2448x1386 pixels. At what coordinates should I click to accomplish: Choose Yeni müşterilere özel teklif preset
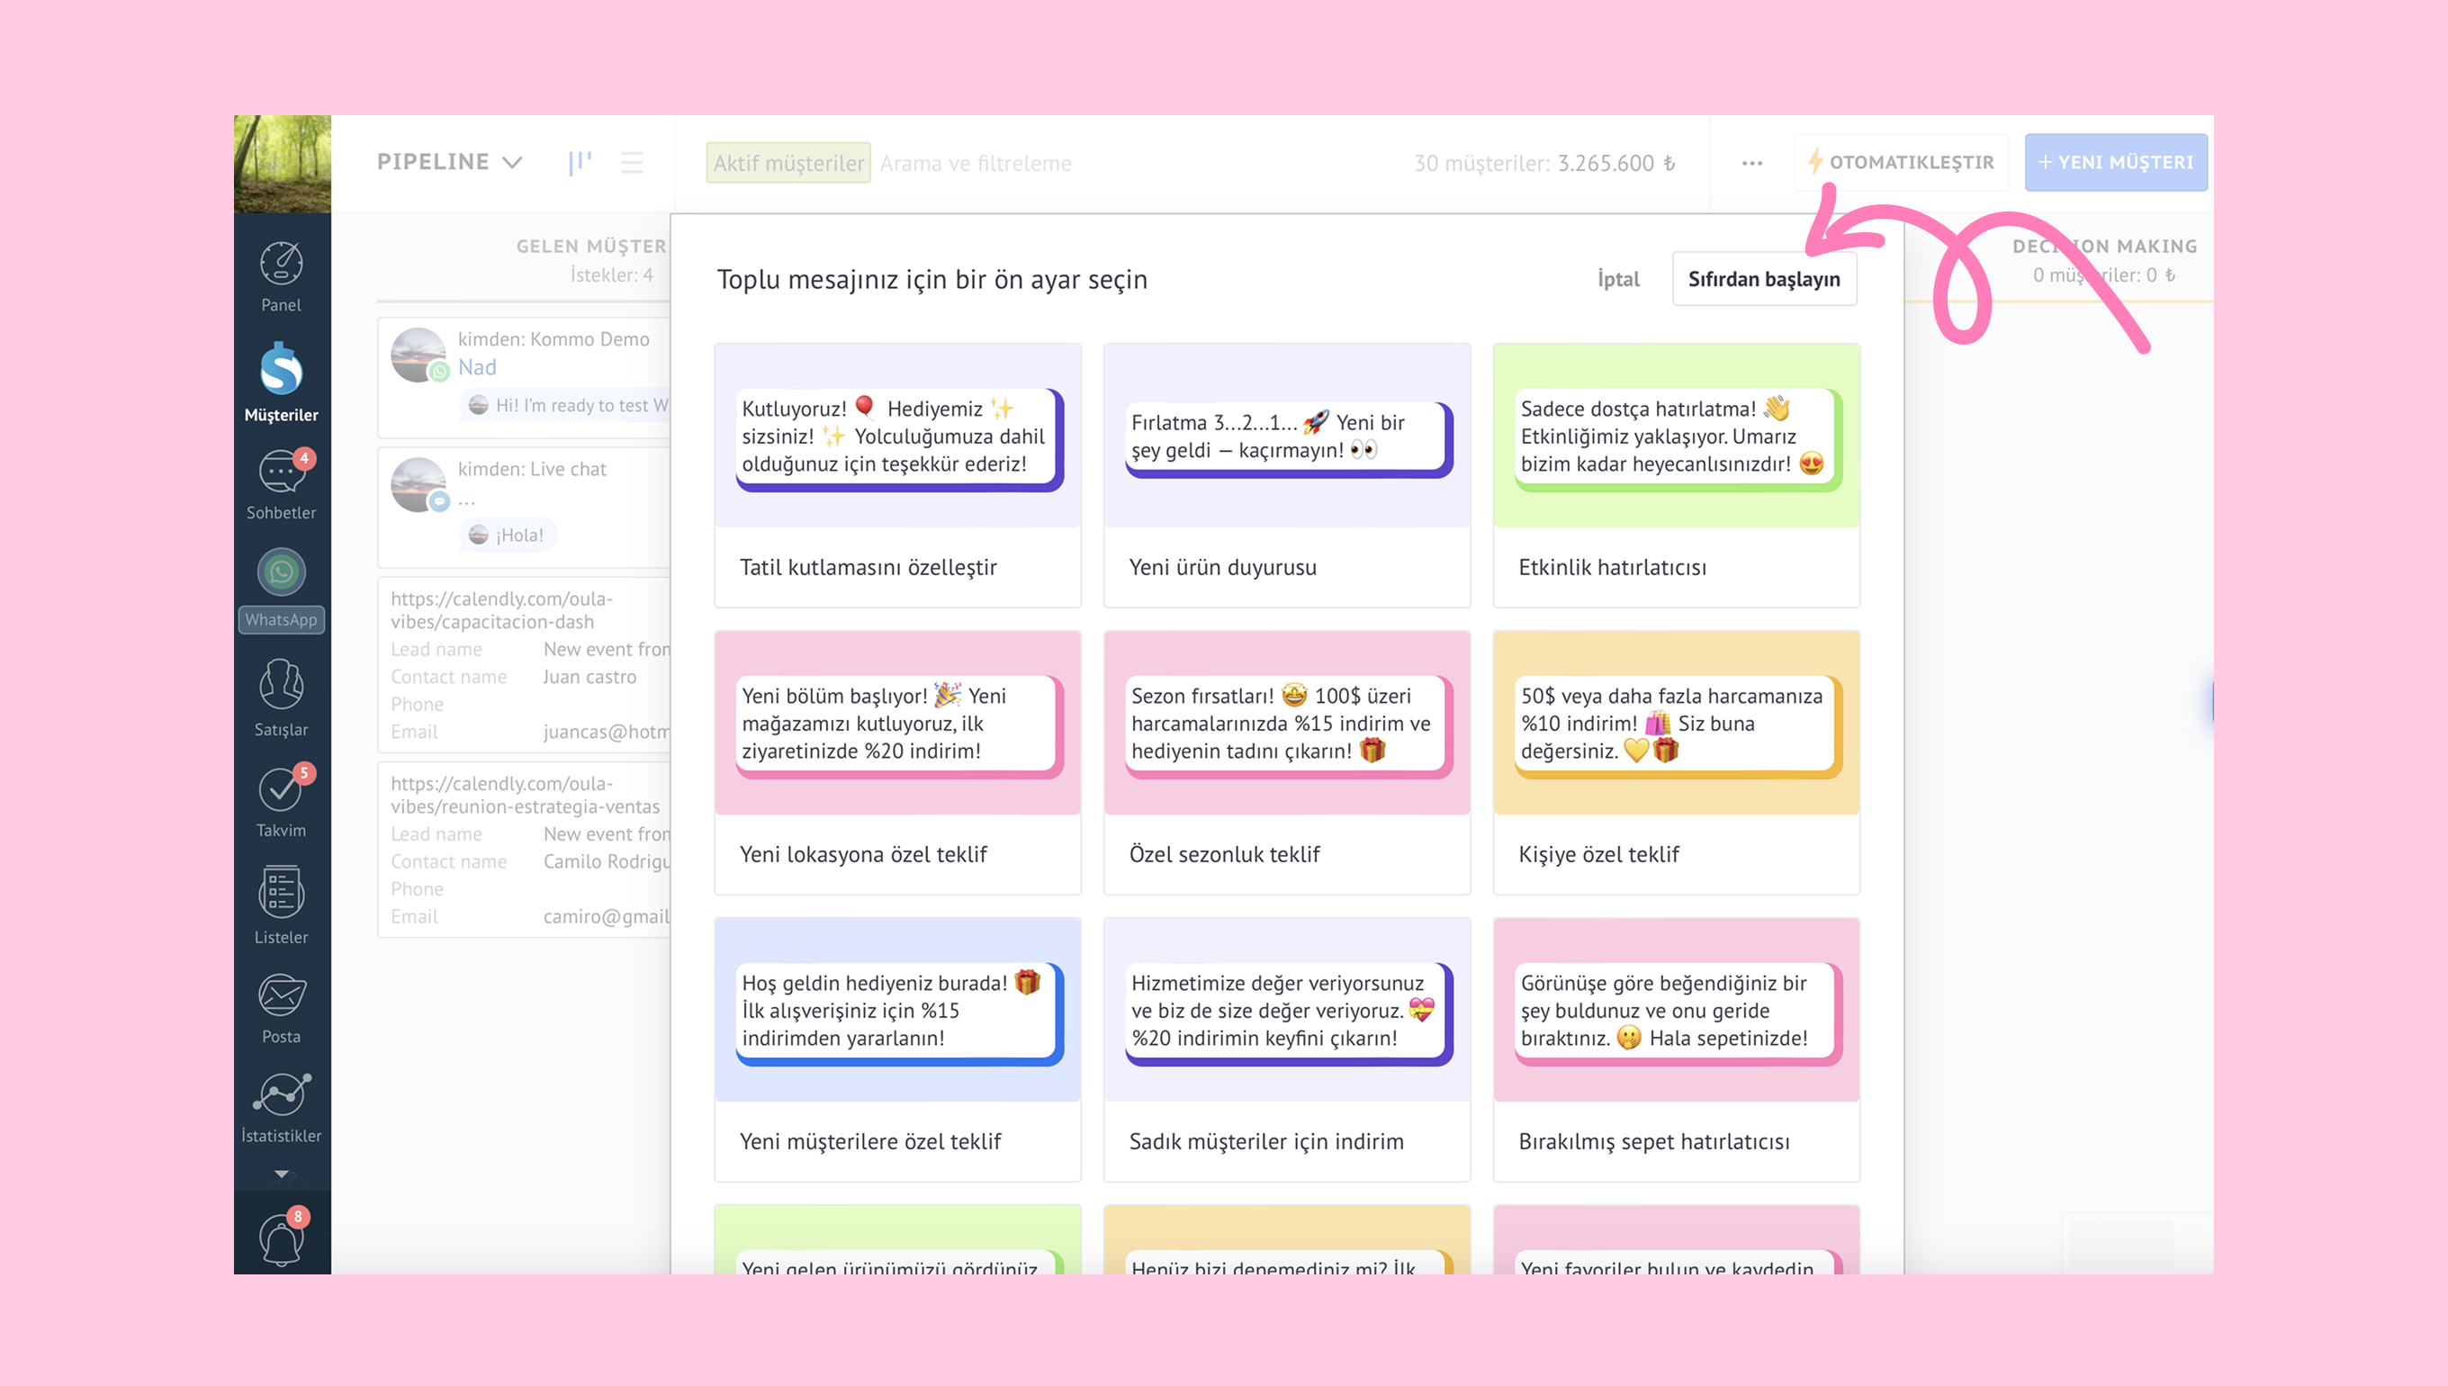(897, 1050)
